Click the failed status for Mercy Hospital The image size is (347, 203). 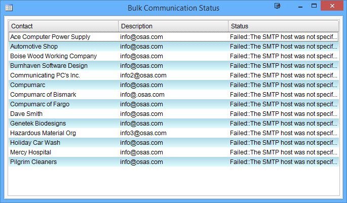click(283, 152)
